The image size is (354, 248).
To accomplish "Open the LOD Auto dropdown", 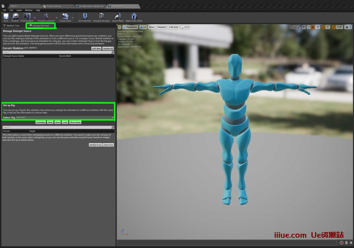I will [174, 27].
